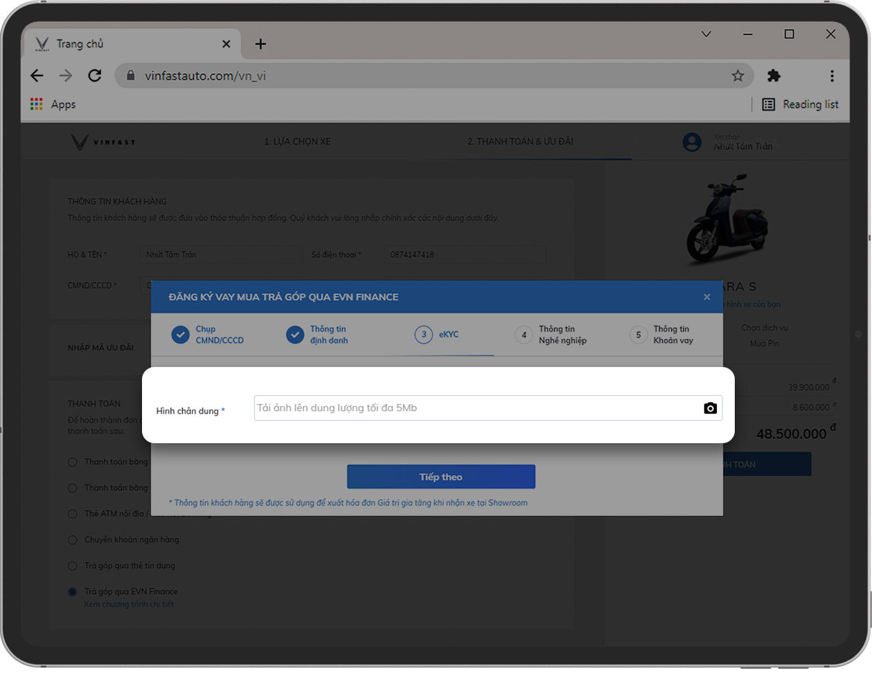Click the Hình chân dung label
The width and height of the screenshot is (872, 673).
[187, 411]
